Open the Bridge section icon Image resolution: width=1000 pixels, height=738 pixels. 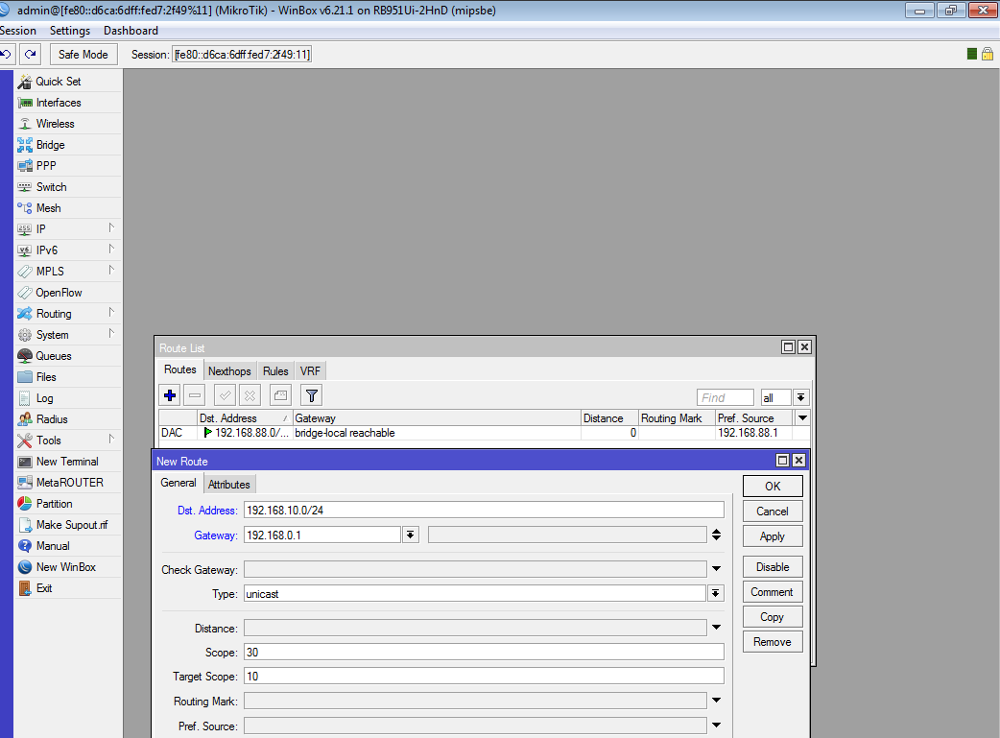coord(25,145)
